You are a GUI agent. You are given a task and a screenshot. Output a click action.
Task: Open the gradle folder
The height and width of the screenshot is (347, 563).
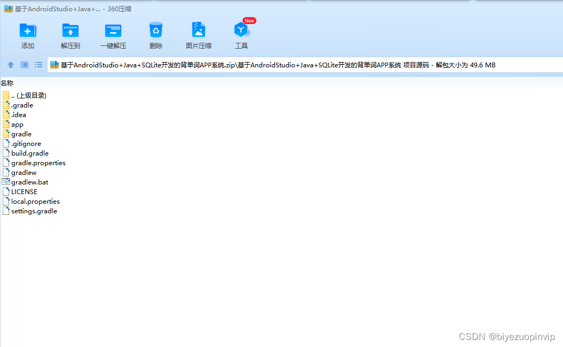coord(20,134)
